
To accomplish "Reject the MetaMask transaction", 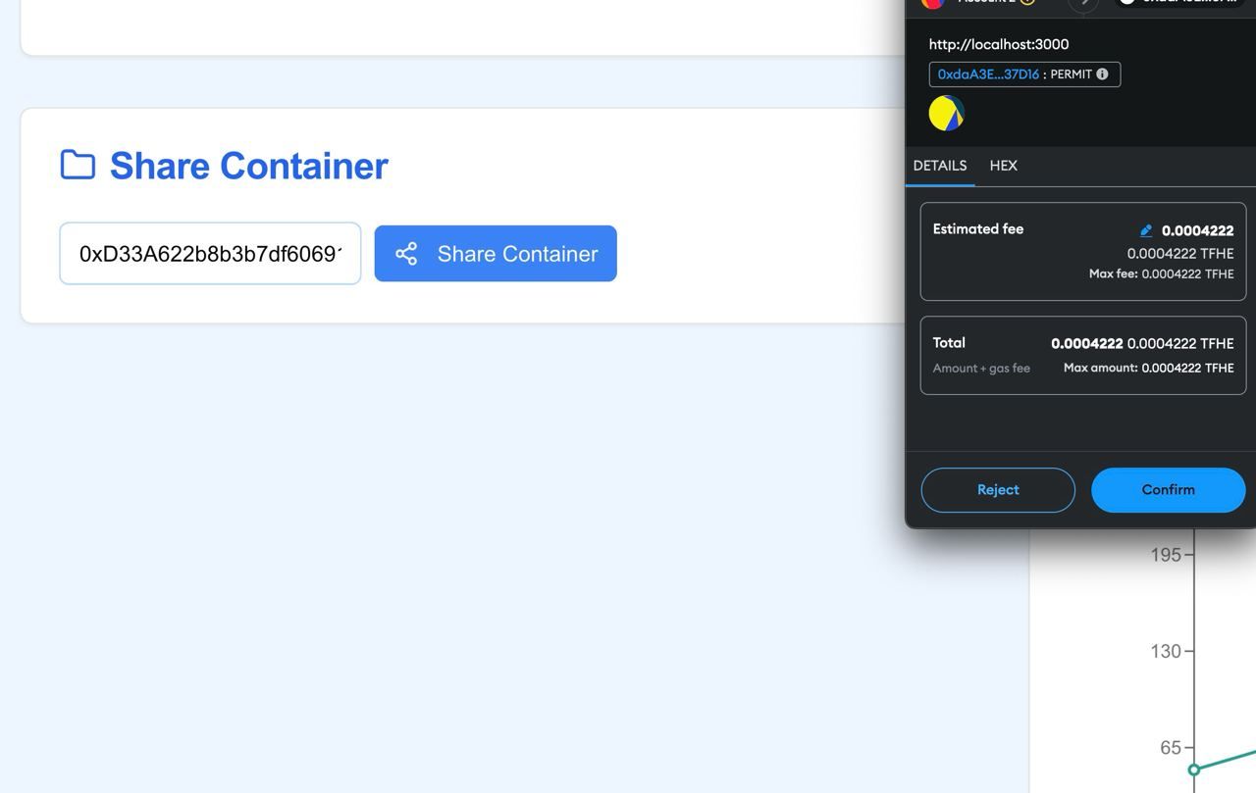I will click(998, 490).
